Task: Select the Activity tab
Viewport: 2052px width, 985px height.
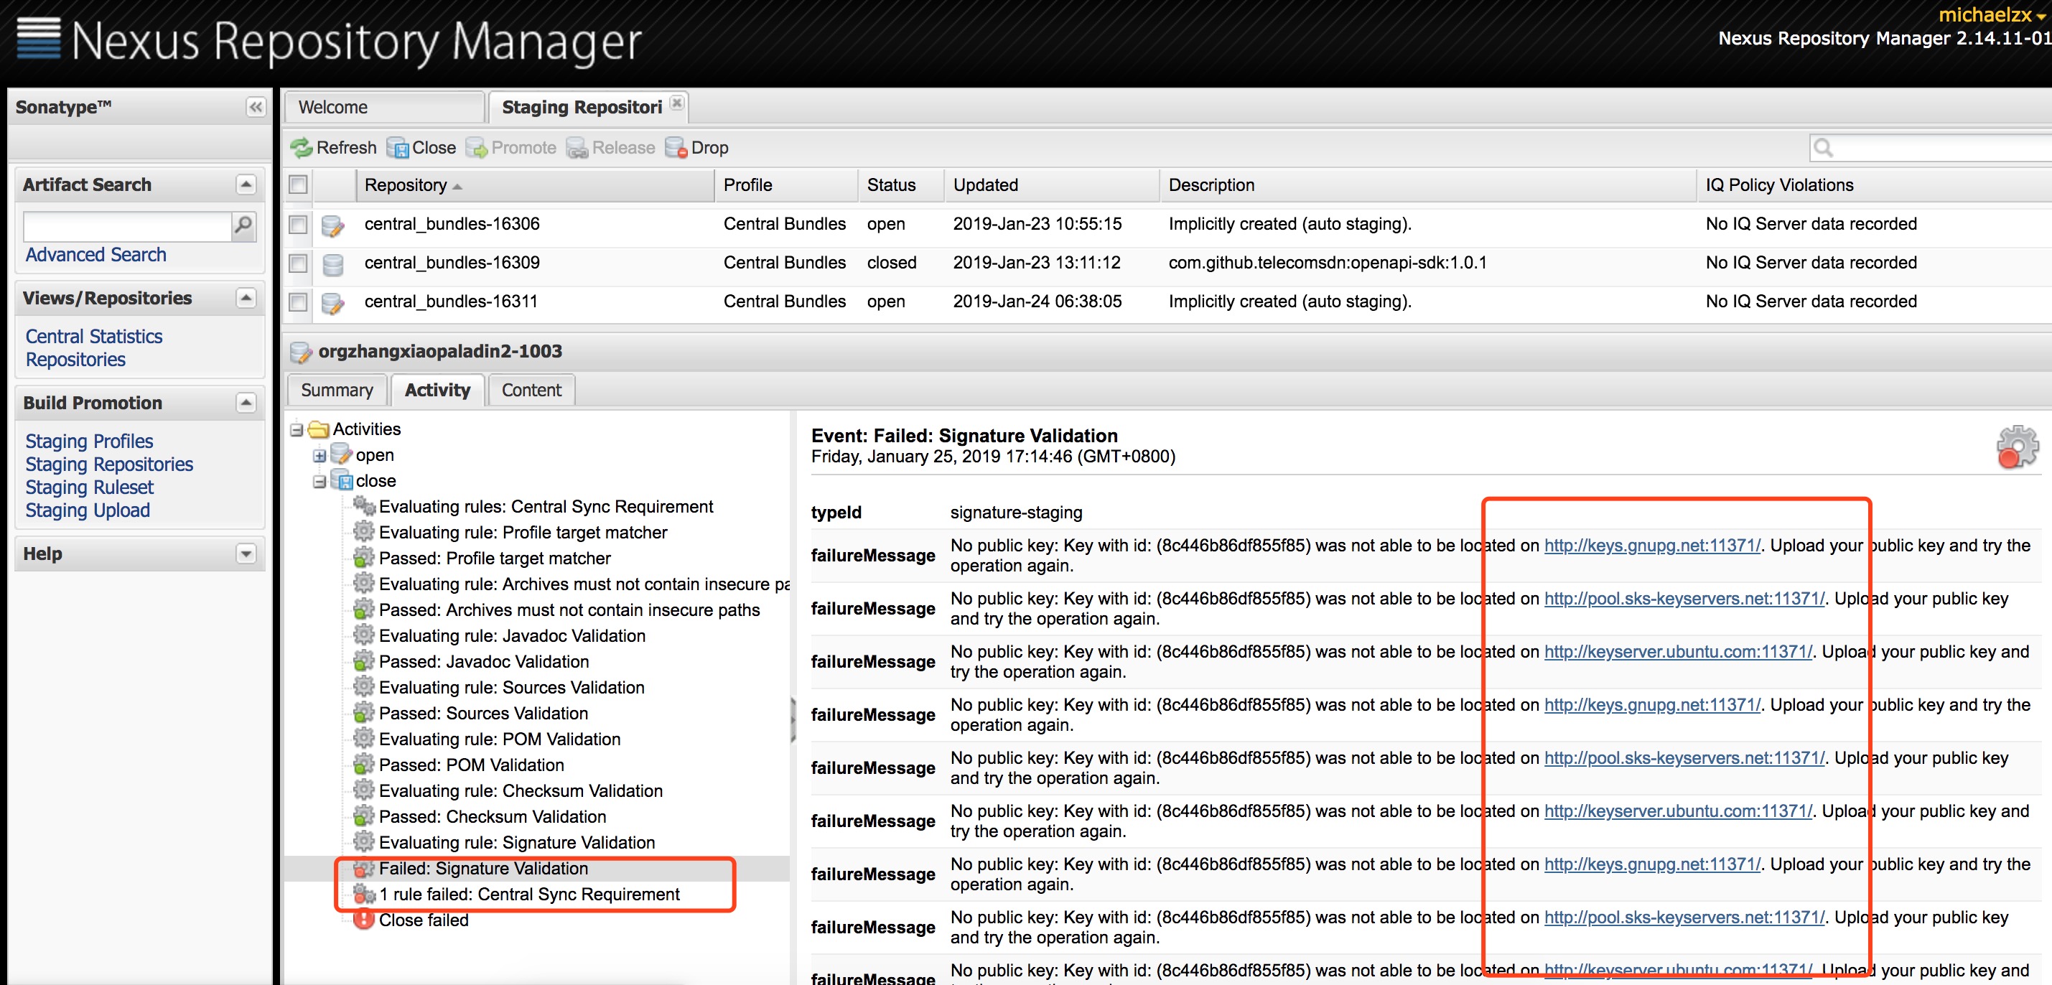Action: click(437, 390)
